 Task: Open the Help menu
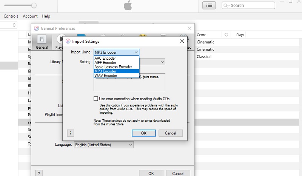click(46, 16)
